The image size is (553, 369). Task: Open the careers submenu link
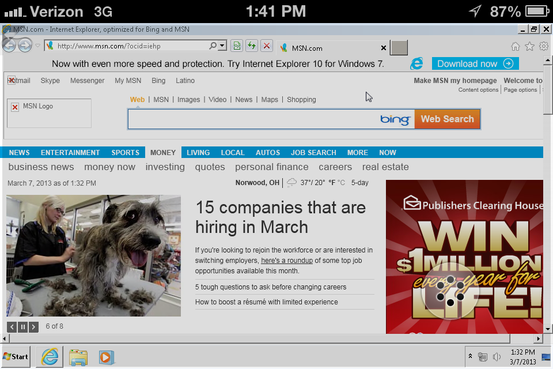pos(335,167)
